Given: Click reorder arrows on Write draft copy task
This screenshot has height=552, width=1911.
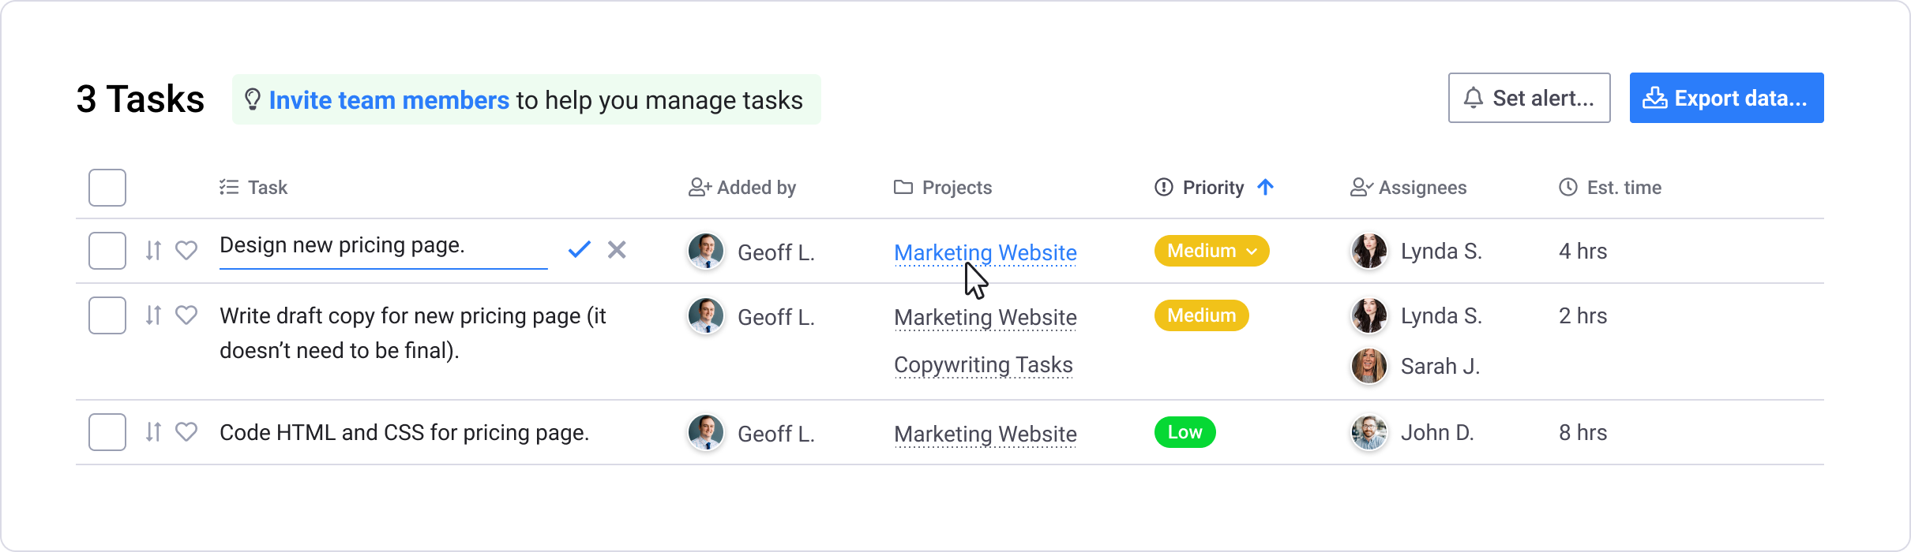Looking at the screenshot, I should click(153, 315).
